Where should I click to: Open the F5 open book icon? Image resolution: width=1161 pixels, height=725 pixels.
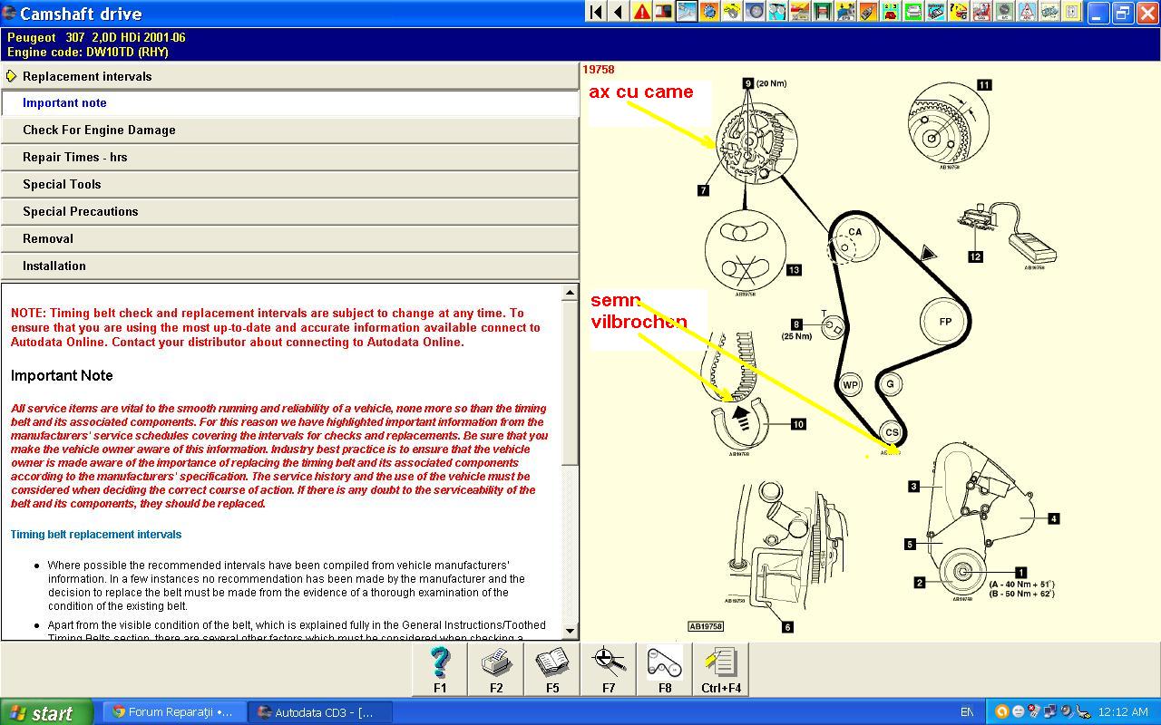pos(552,670)
